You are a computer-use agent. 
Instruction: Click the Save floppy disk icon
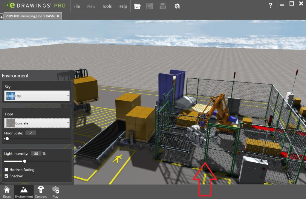[x=150, y=6]
